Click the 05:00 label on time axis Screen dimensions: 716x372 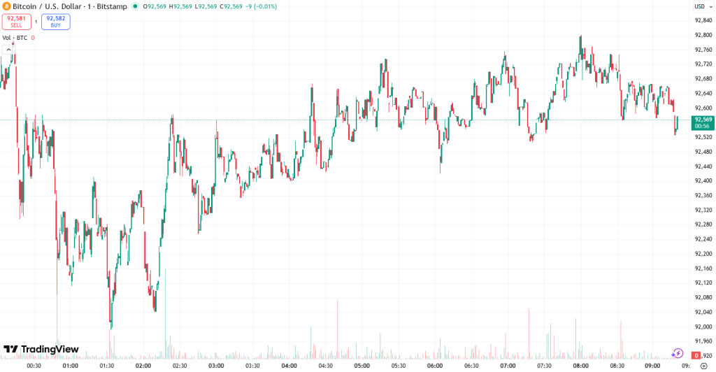(361, 365)
